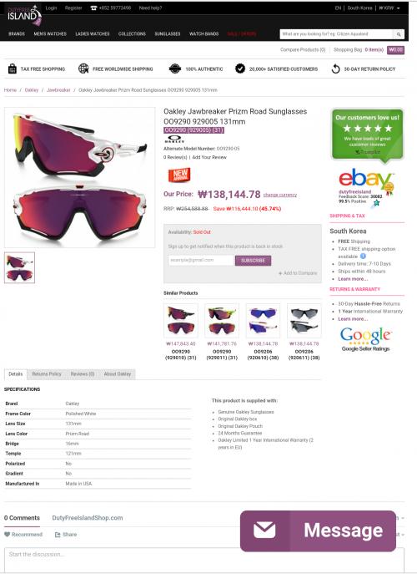Viewport: 417px width, 574px height.
Task: Click the Tax Free Shopping bag icon
Action: tap(13, 69)
